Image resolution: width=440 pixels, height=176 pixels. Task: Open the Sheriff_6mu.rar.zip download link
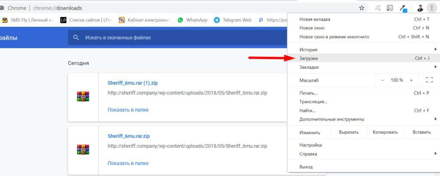129,136
